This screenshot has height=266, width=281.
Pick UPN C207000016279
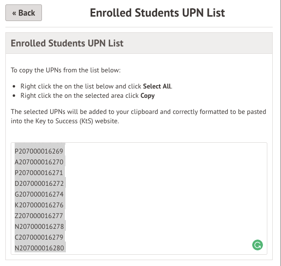point(39,237)
